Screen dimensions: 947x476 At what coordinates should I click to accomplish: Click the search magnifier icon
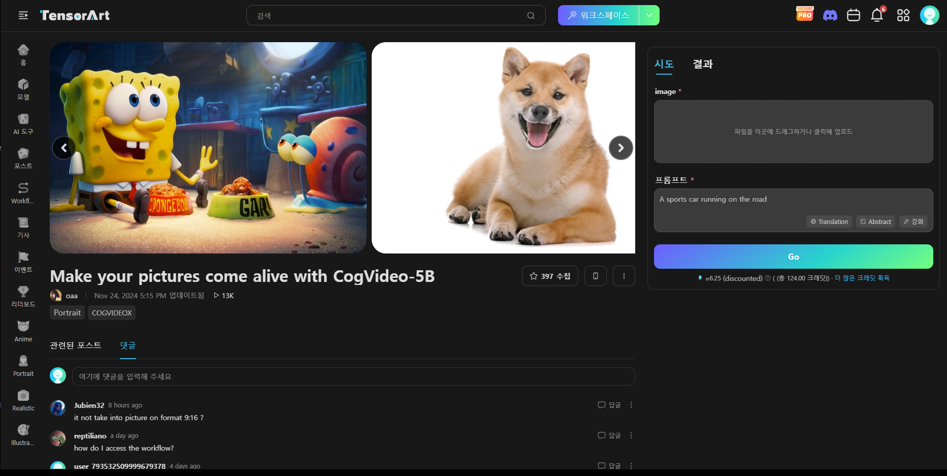click(531, 15)
